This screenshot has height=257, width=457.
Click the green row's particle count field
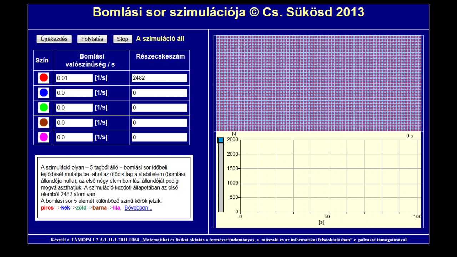point(159,107)
